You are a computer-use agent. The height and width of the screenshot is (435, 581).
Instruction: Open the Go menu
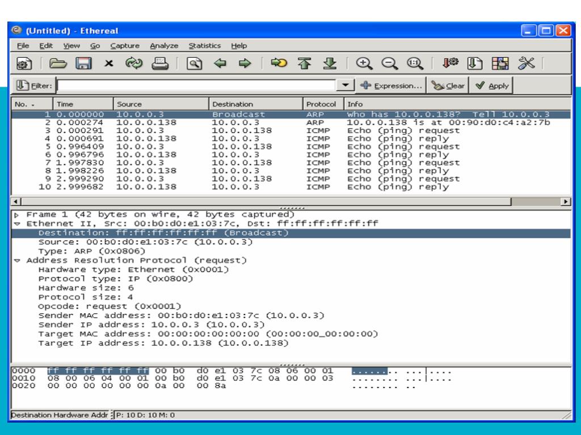point(95,45)
